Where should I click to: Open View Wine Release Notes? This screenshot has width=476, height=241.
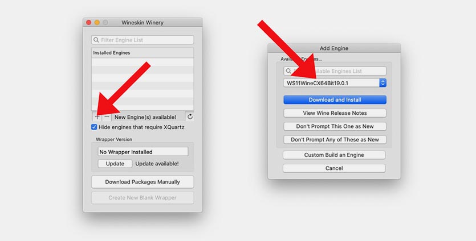pyautogui.click(x=335, y=113)
